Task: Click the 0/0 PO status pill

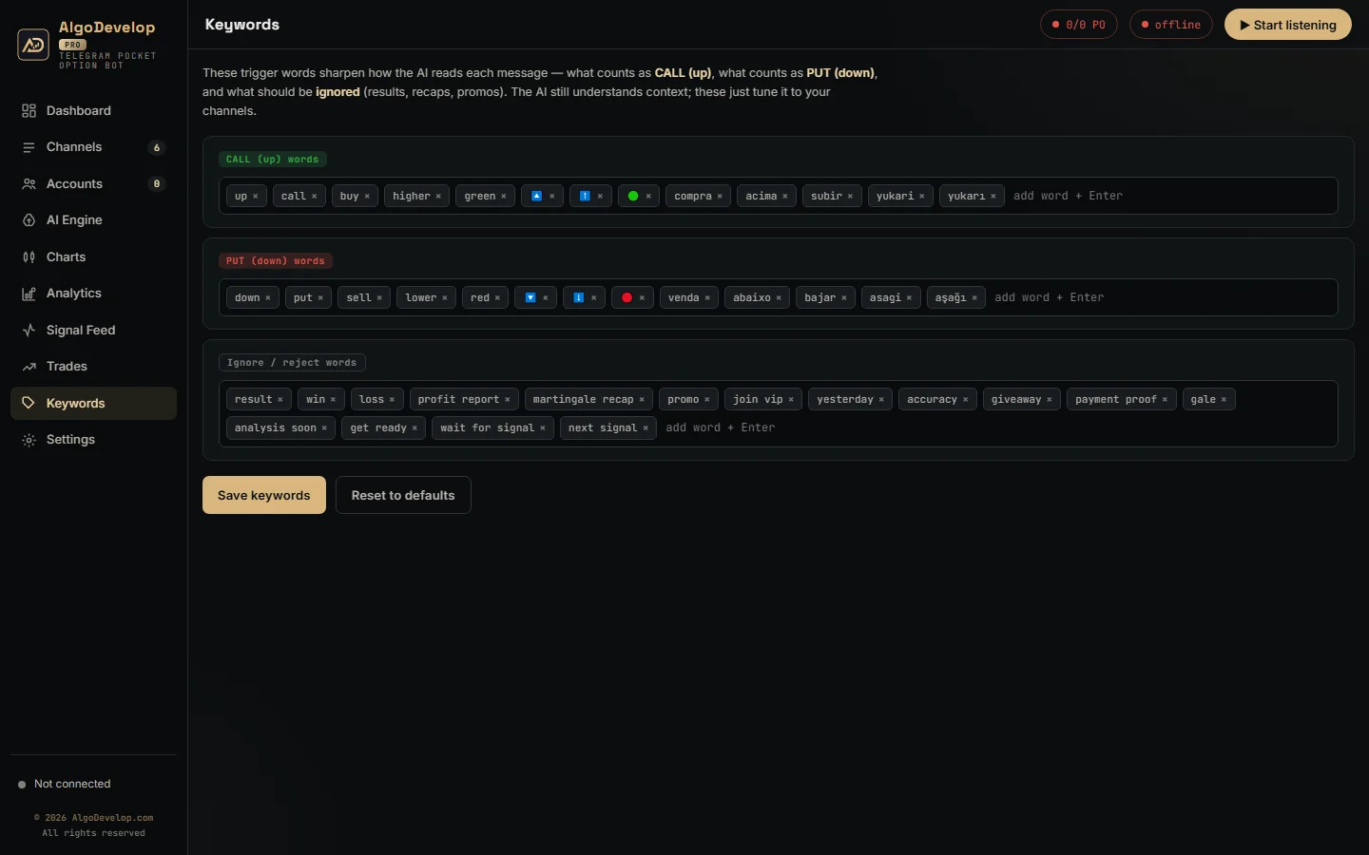Action: click(1079, 25)
